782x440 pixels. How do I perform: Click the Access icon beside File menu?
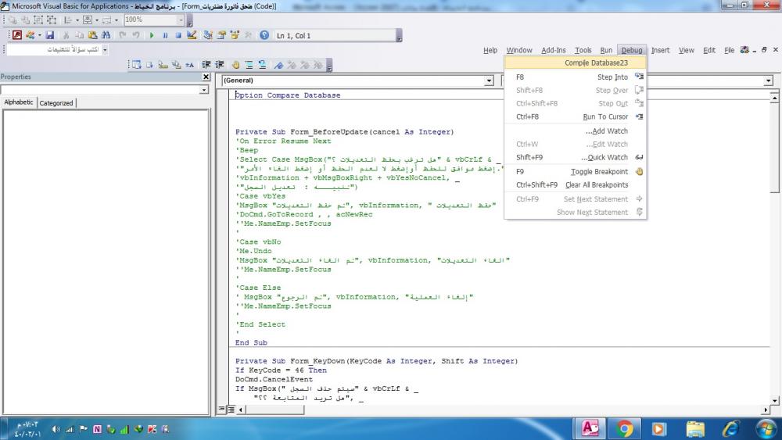(744, 50)
